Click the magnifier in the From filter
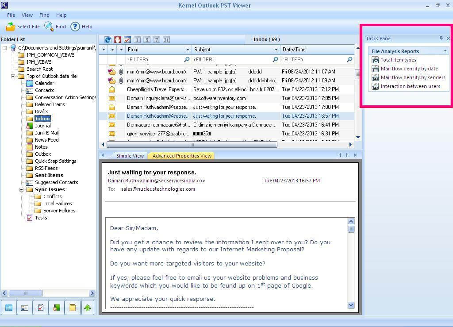The height and width of the screenshot is (327, 453). click(x=187, y=59)
